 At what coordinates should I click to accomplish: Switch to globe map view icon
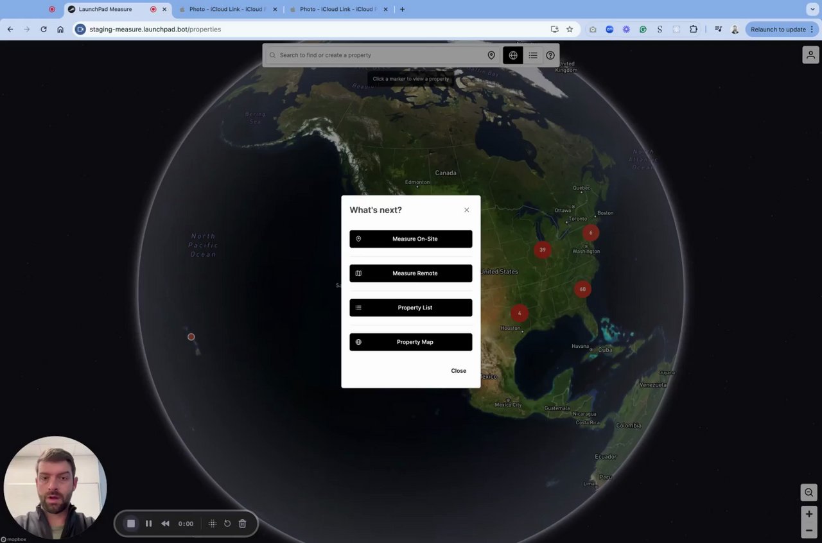[x=513, y=55]
